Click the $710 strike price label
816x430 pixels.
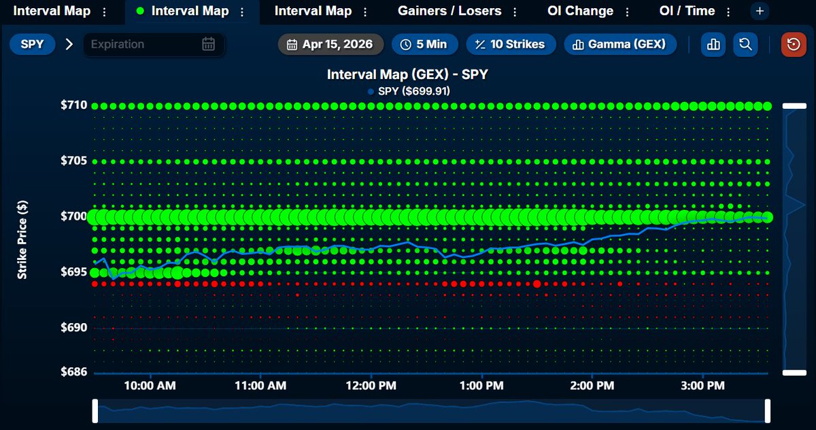(x=73, y=105)
